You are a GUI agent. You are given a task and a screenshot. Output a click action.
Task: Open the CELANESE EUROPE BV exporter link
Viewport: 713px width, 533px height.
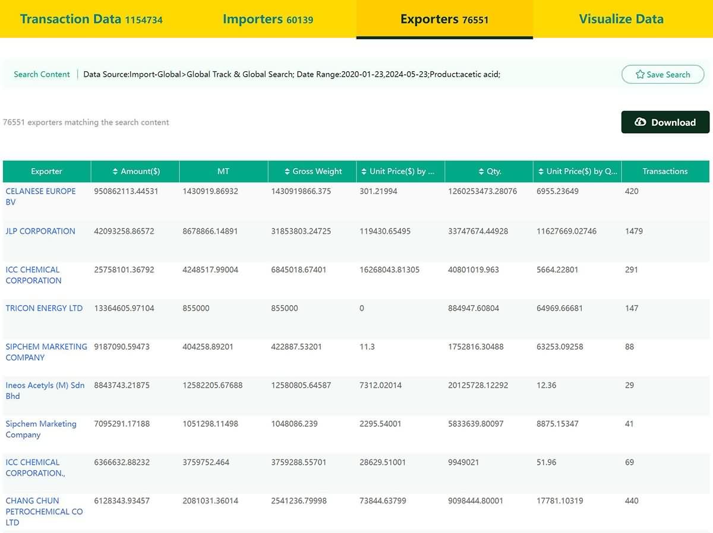(40, 196)
